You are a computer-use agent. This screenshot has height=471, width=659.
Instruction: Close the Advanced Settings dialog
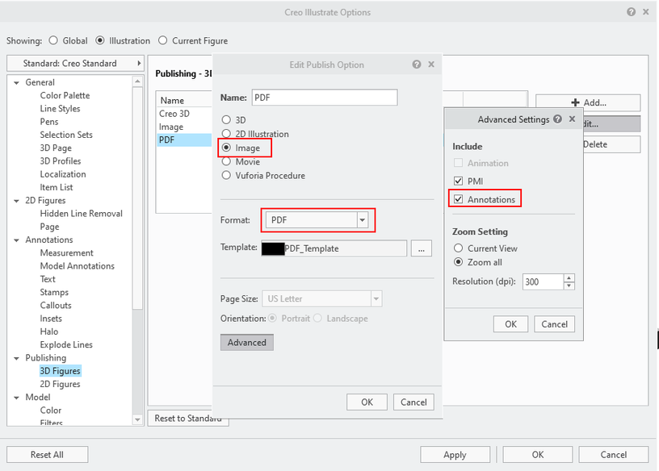[572, 119]
